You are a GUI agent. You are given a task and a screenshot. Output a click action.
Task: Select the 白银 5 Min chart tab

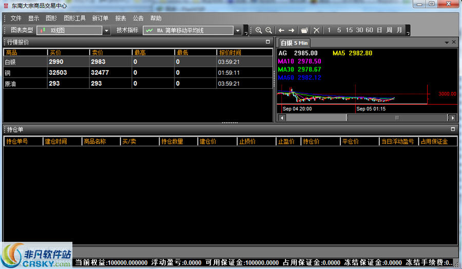click(294, 43)
